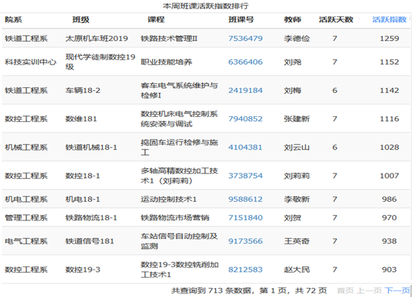This screenshot has height=297, width=412.
Task: Open class number link 9588612
Action: tap(245, 199)
